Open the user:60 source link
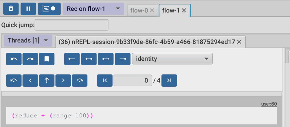290x127 pixels. pos(269,104)
